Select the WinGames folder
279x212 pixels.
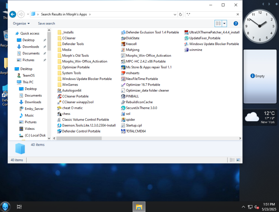pyautogui.click(x=68, y=85)
